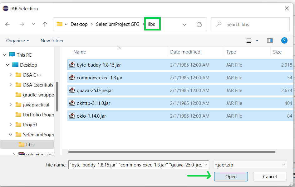
Task: Select Desktop in navigation tree
Action: pyautogui.click(x=28, y=65)
